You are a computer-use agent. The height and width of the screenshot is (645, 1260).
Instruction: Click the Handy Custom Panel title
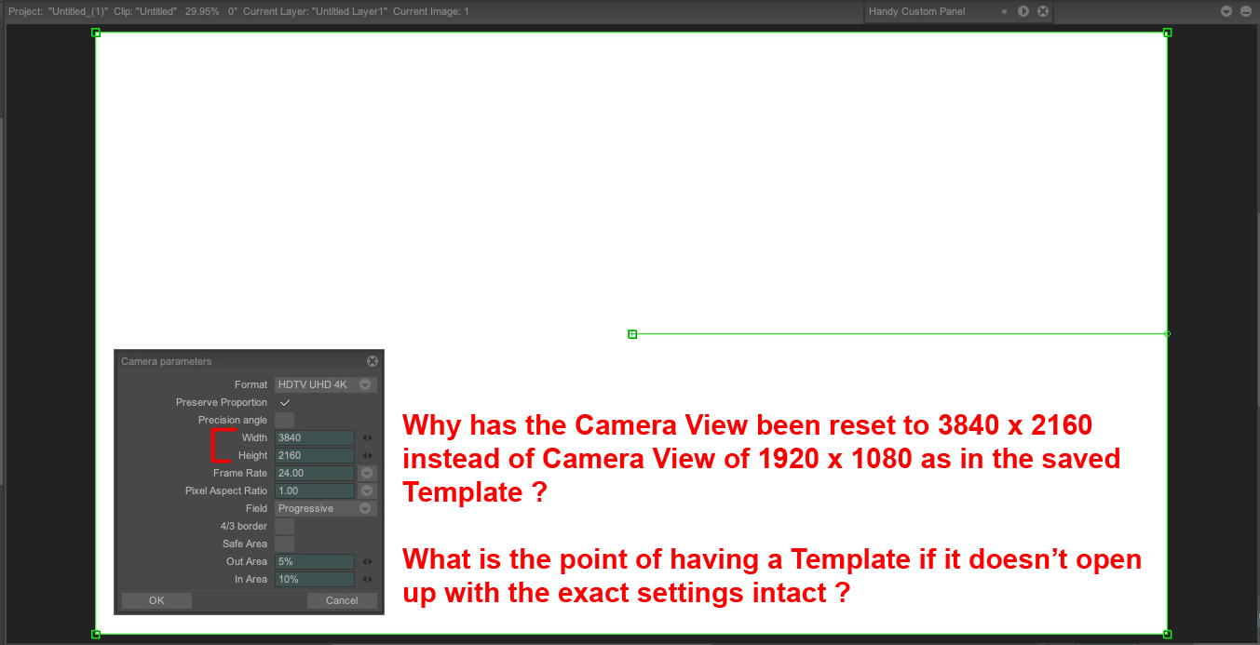tap(916, 11)
